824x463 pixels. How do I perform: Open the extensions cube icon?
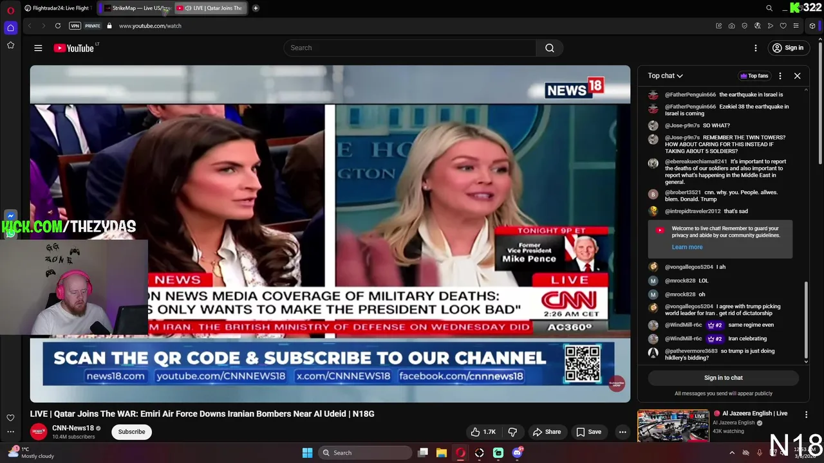(812, 26)
